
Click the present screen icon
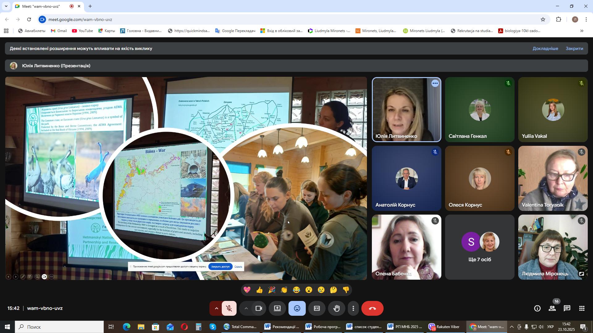277,309
